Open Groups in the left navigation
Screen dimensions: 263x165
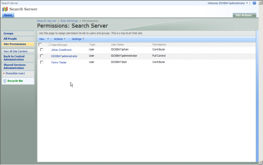pyautogui.click(x=8, y=33)
